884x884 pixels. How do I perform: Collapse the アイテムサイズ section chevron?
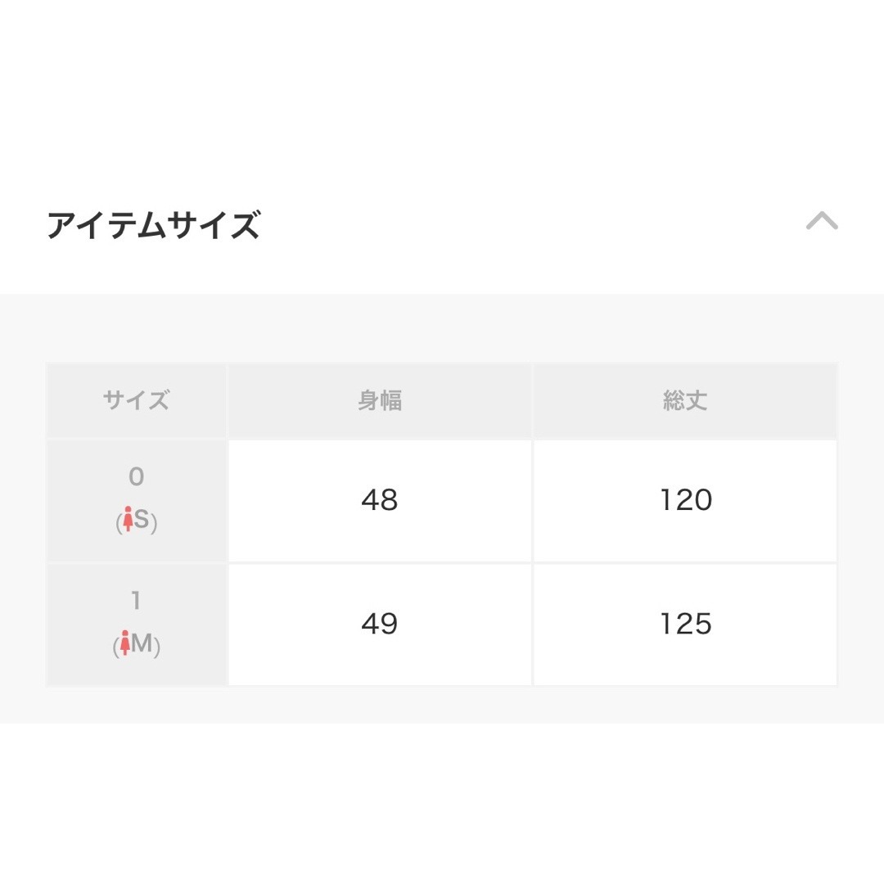click(822, 221)
